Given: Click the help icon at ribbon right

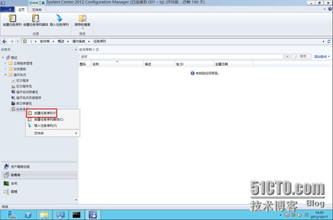Looking at the screenshot, I should pos(330,9).
